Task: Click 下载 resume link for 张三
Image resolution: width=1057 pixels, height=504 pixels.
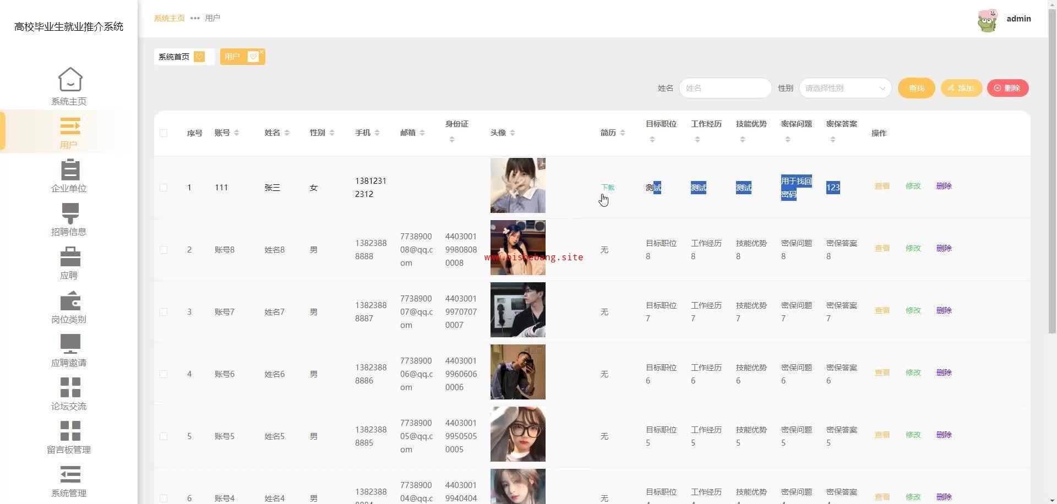Action: [608, 187]
